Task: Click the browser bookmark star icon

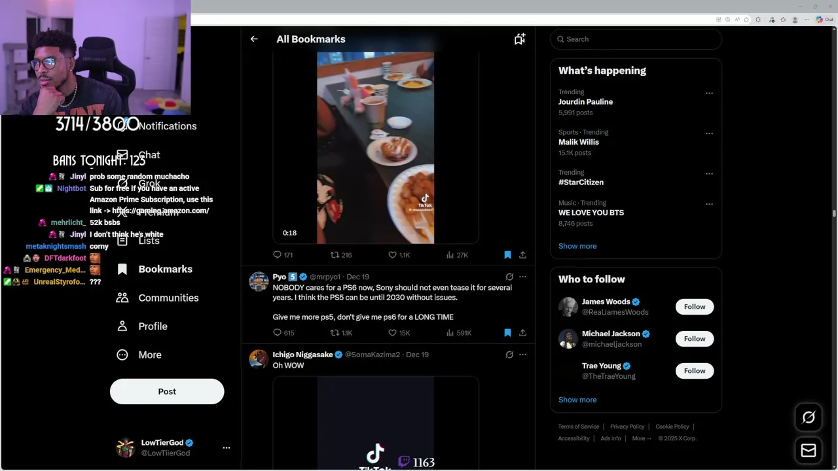Action: [x=746, y=20]
